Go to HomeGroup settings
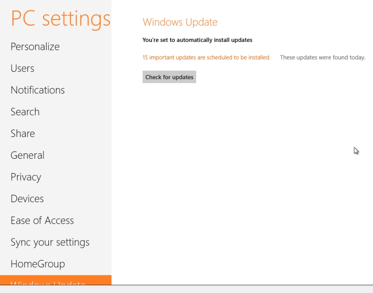Image resolution: width=373 pixels, height=293 pixels. 38,264
